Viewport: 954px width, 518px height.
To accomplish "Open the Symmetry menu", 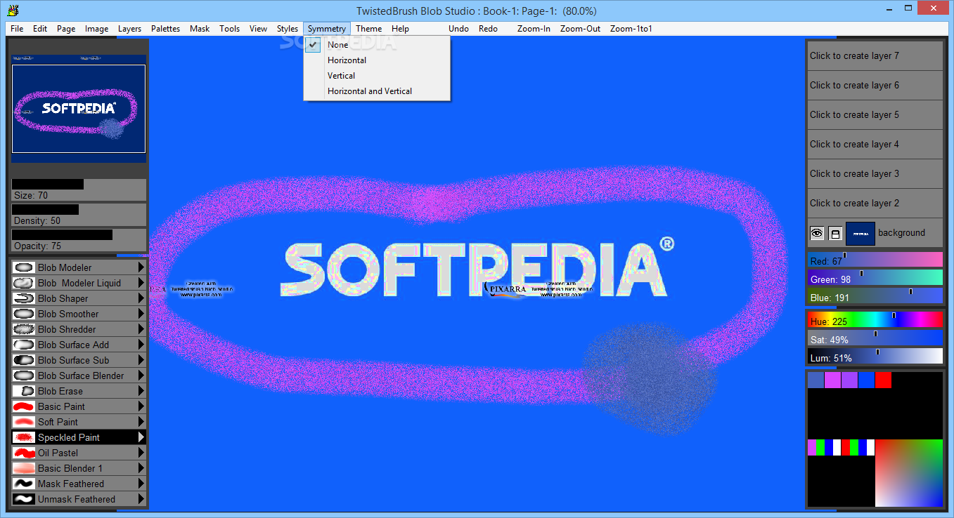I will pos(327,29).
